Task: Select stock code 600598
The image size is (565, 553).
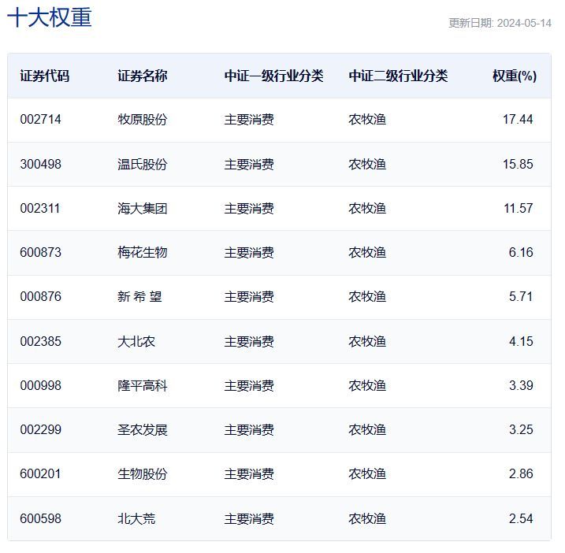Action: tap(41, 518)
